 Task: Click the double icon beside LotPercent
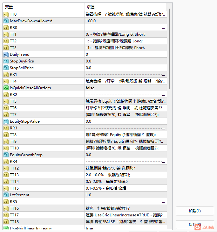tap(6, 195)
